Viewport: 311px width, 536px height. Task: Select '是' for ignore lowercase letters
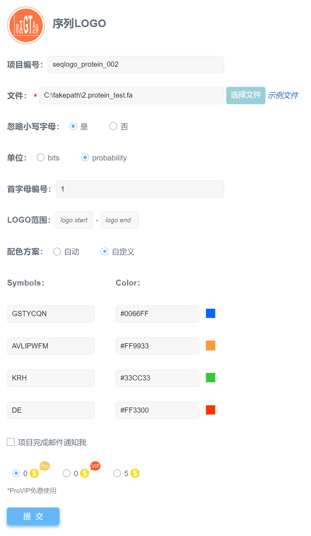[x=73, y=126]
